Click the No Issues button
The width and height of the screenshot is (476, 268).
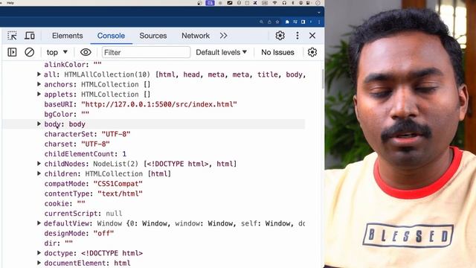click(x=277, y=52)
